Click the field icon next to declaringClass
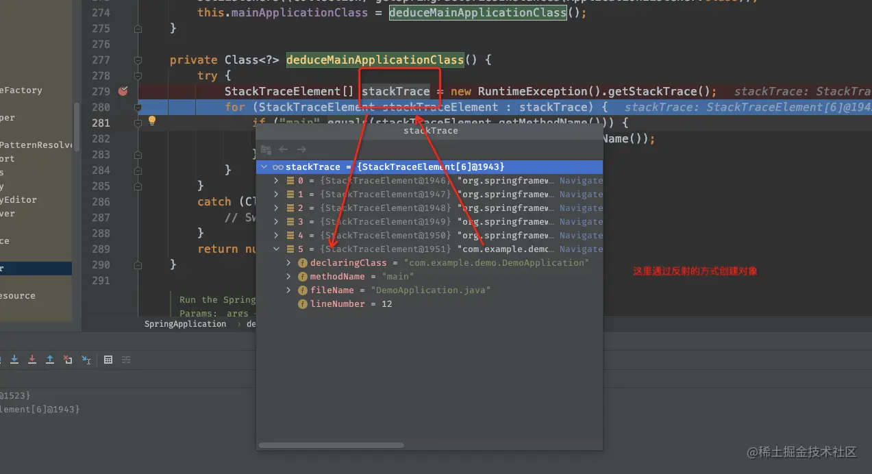The image size is (872, 474). point(302,263)
